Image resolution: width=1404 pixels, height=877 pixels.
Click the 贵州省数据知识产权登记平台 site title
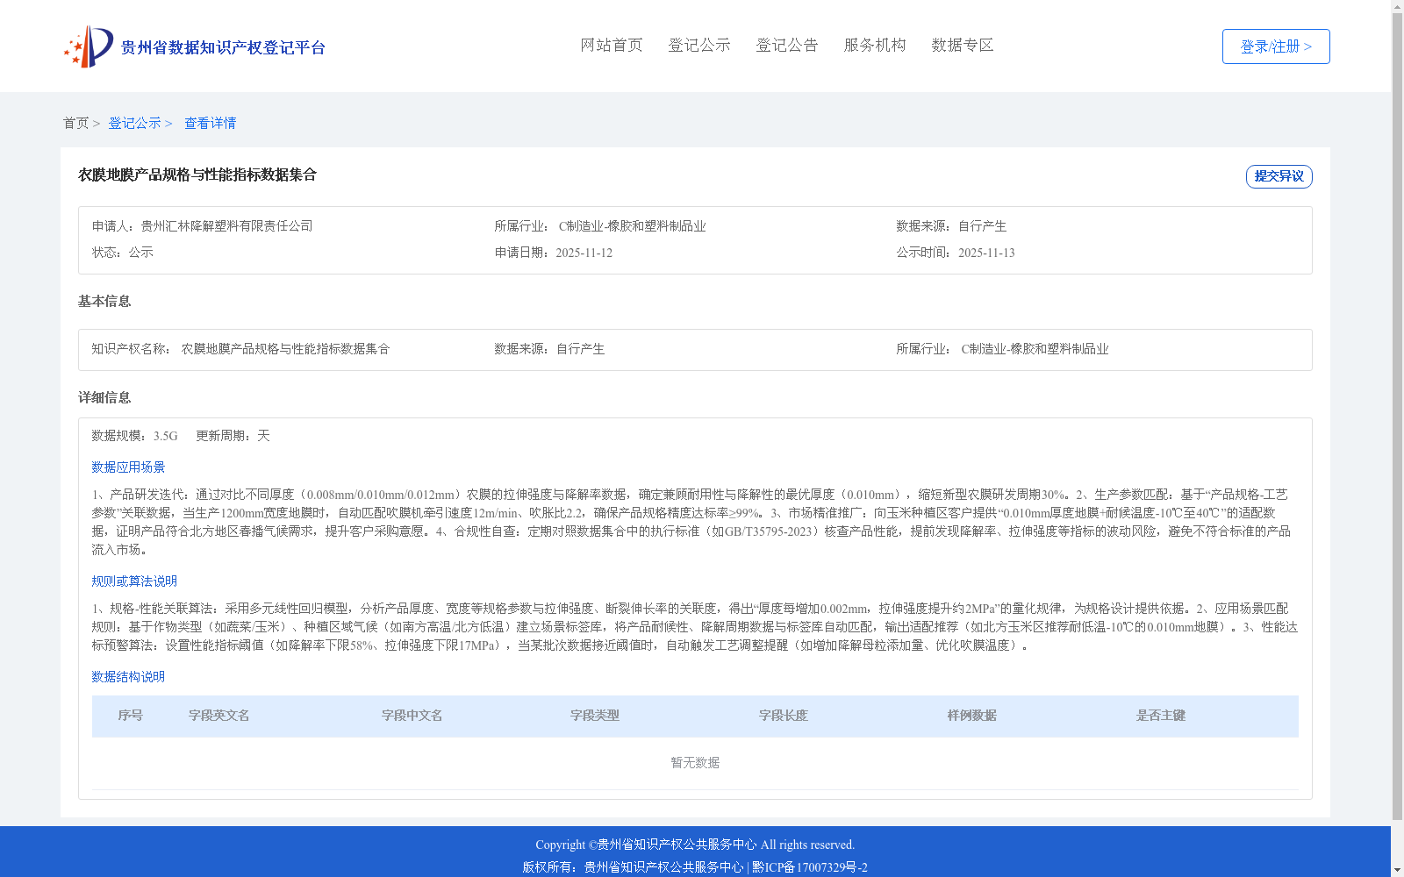(223, 47)
